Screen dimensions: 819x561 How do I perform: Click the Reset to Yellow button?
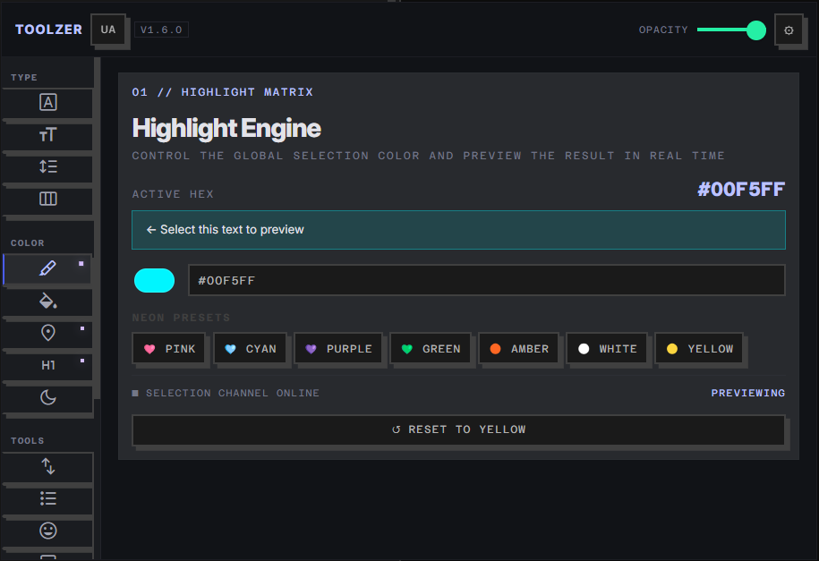click(x=458, y=429)
